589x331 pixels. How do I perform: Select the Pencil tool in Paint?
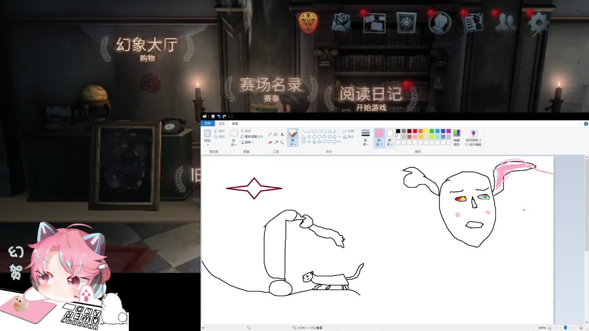[x=270, y=134]
